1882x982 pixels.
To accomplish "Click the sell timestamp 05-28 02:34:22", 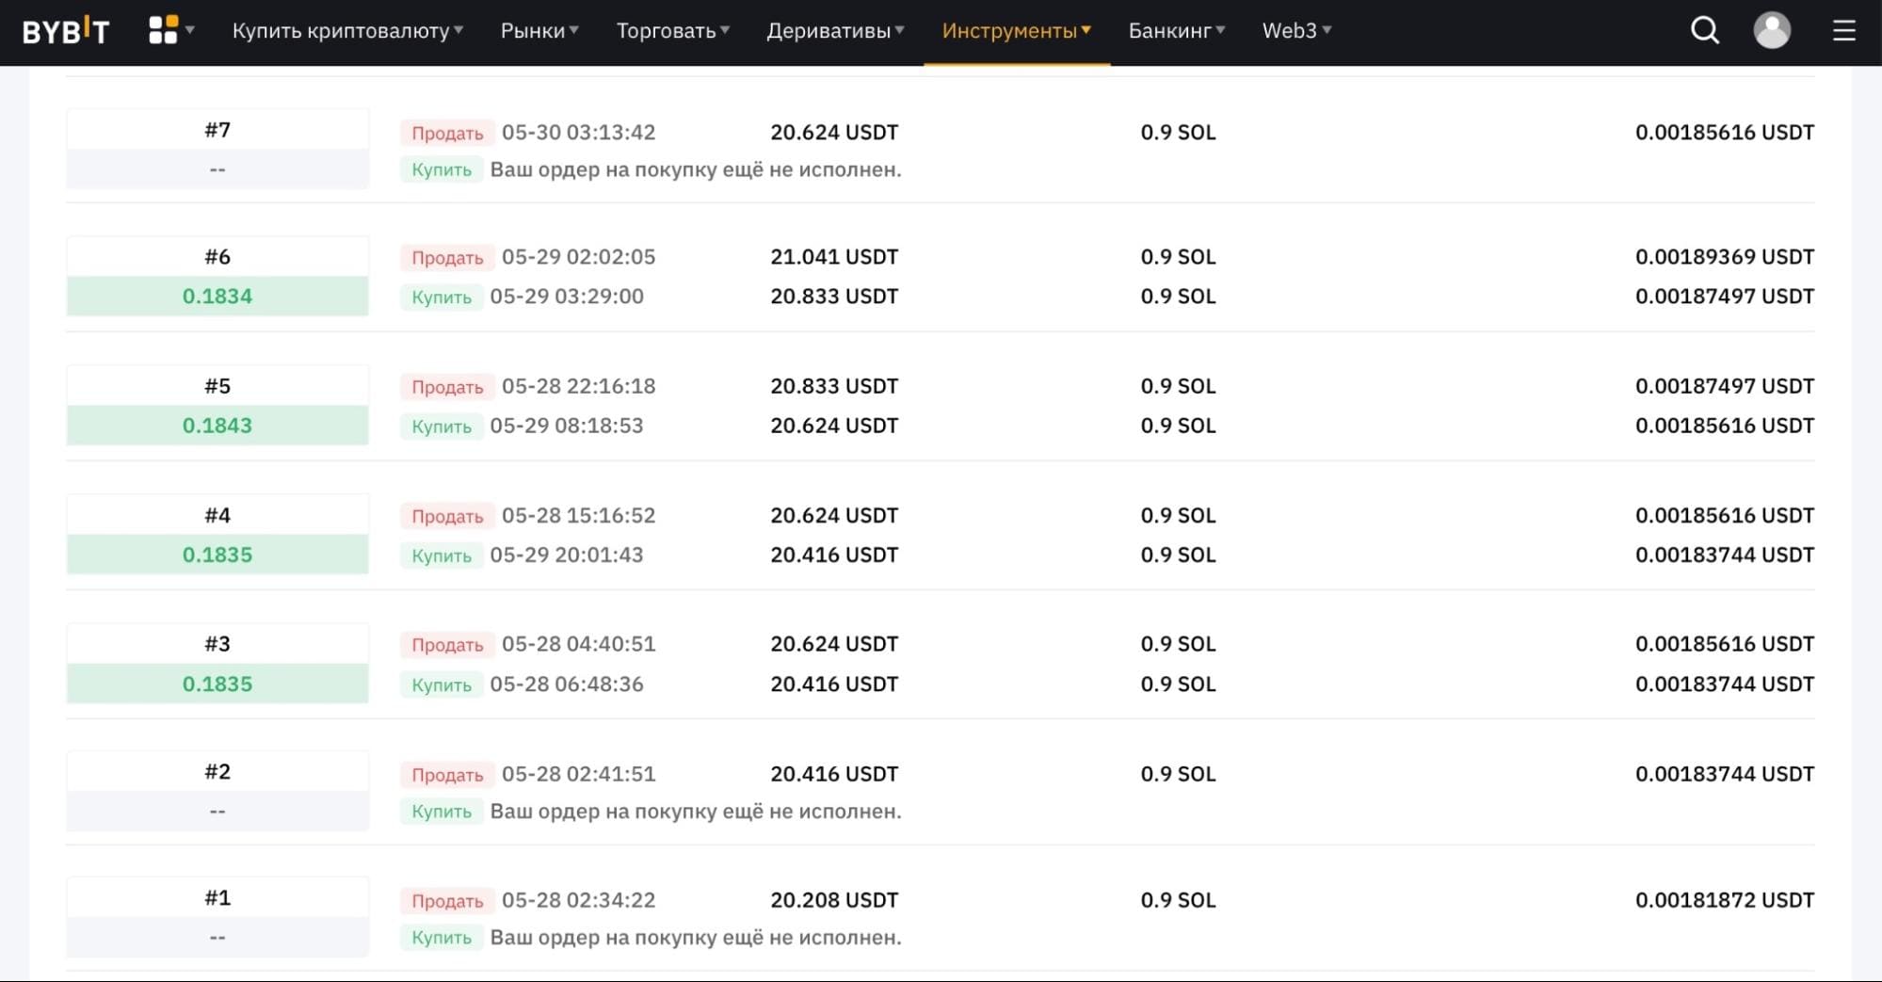I will [578, 901].
